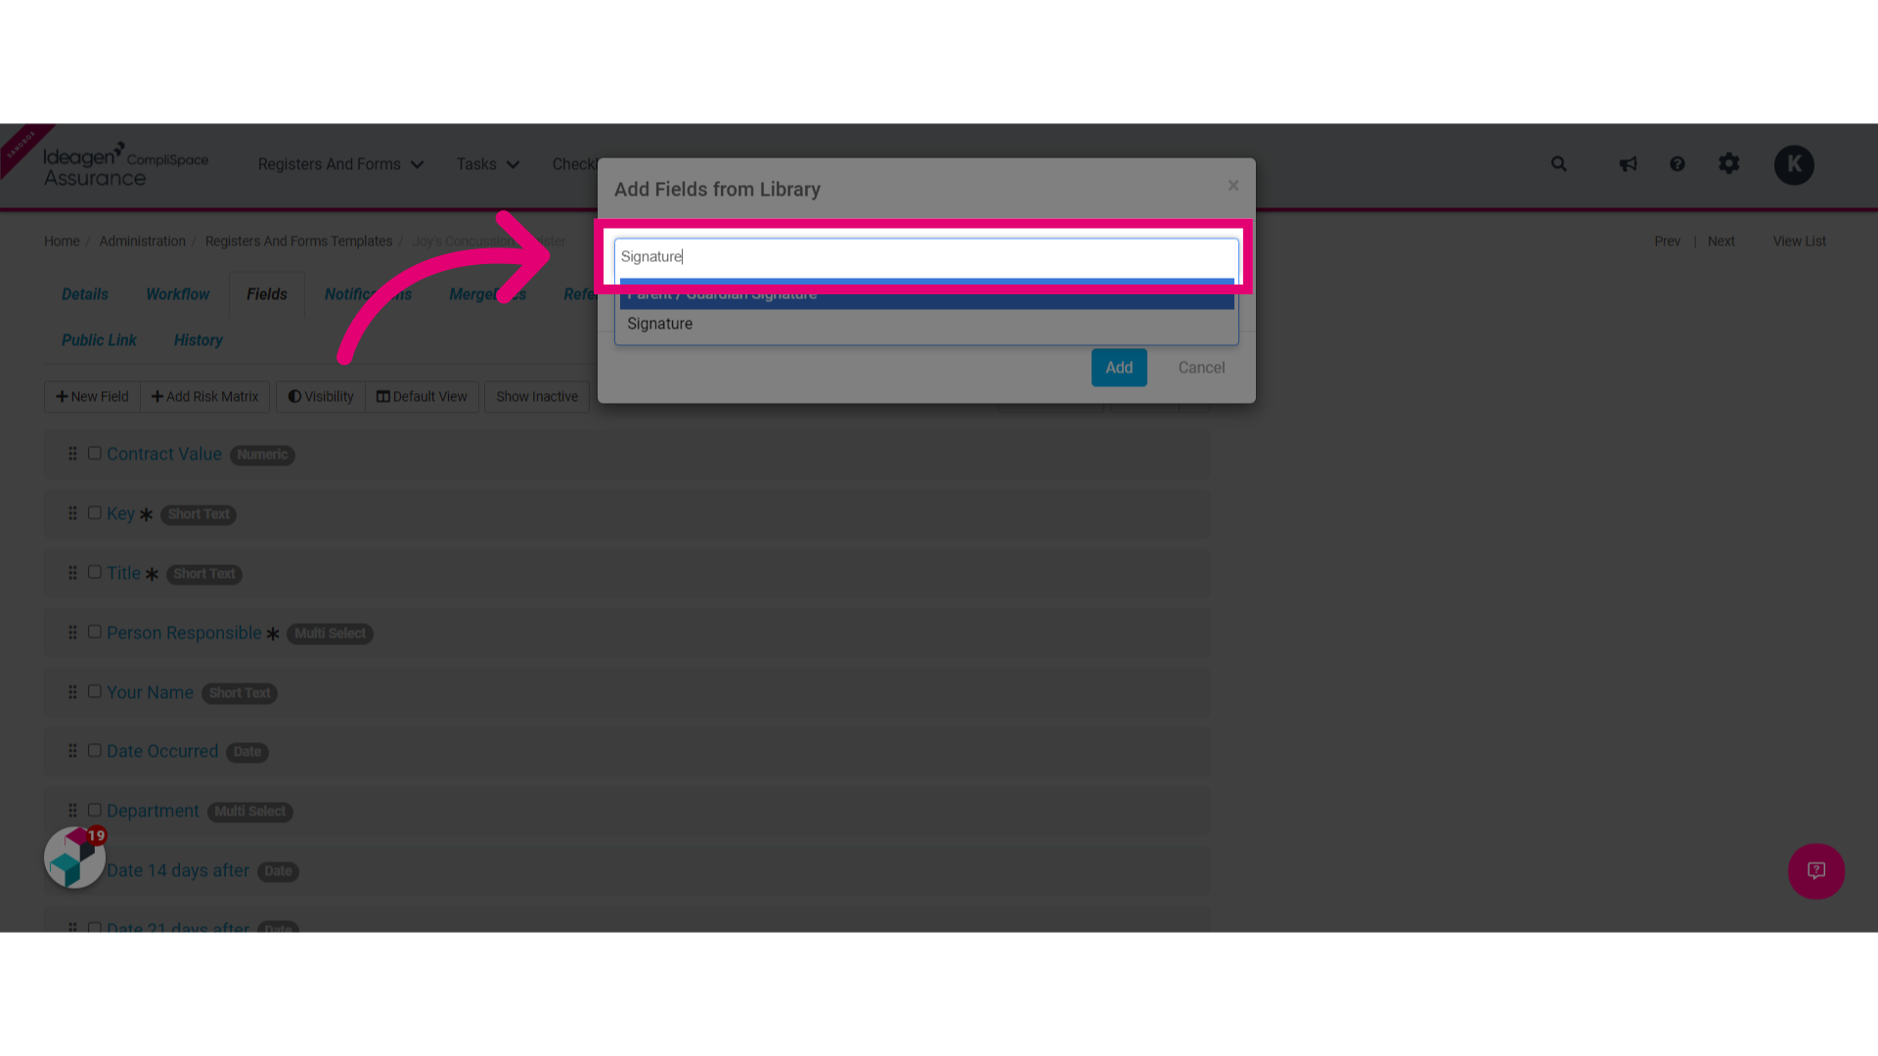Go to Home breadcrumb
The height and width of the screenshot is (1056, 1878).
(62, 242)
